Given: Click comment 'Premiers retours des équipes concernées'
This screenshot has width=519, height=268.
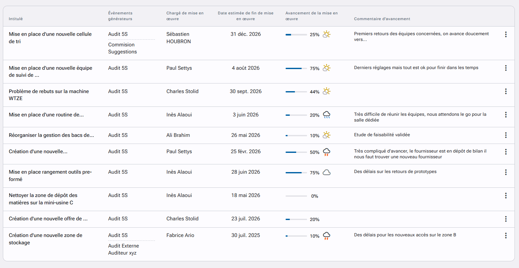Looking at the screenshot, I should 421,37.
